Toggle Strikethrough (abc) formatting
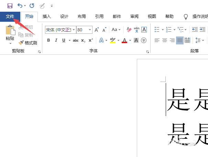Viewport: 208px width, 157px height. tap(76, 41)
